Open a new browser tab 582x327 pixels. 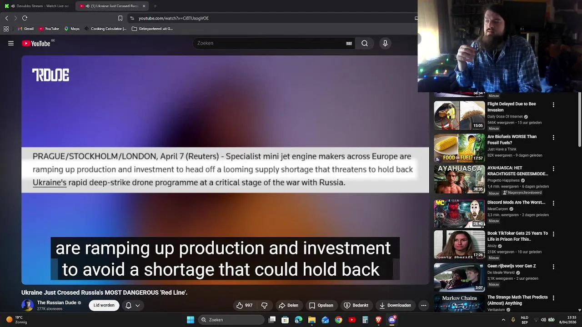click(155, 6)
